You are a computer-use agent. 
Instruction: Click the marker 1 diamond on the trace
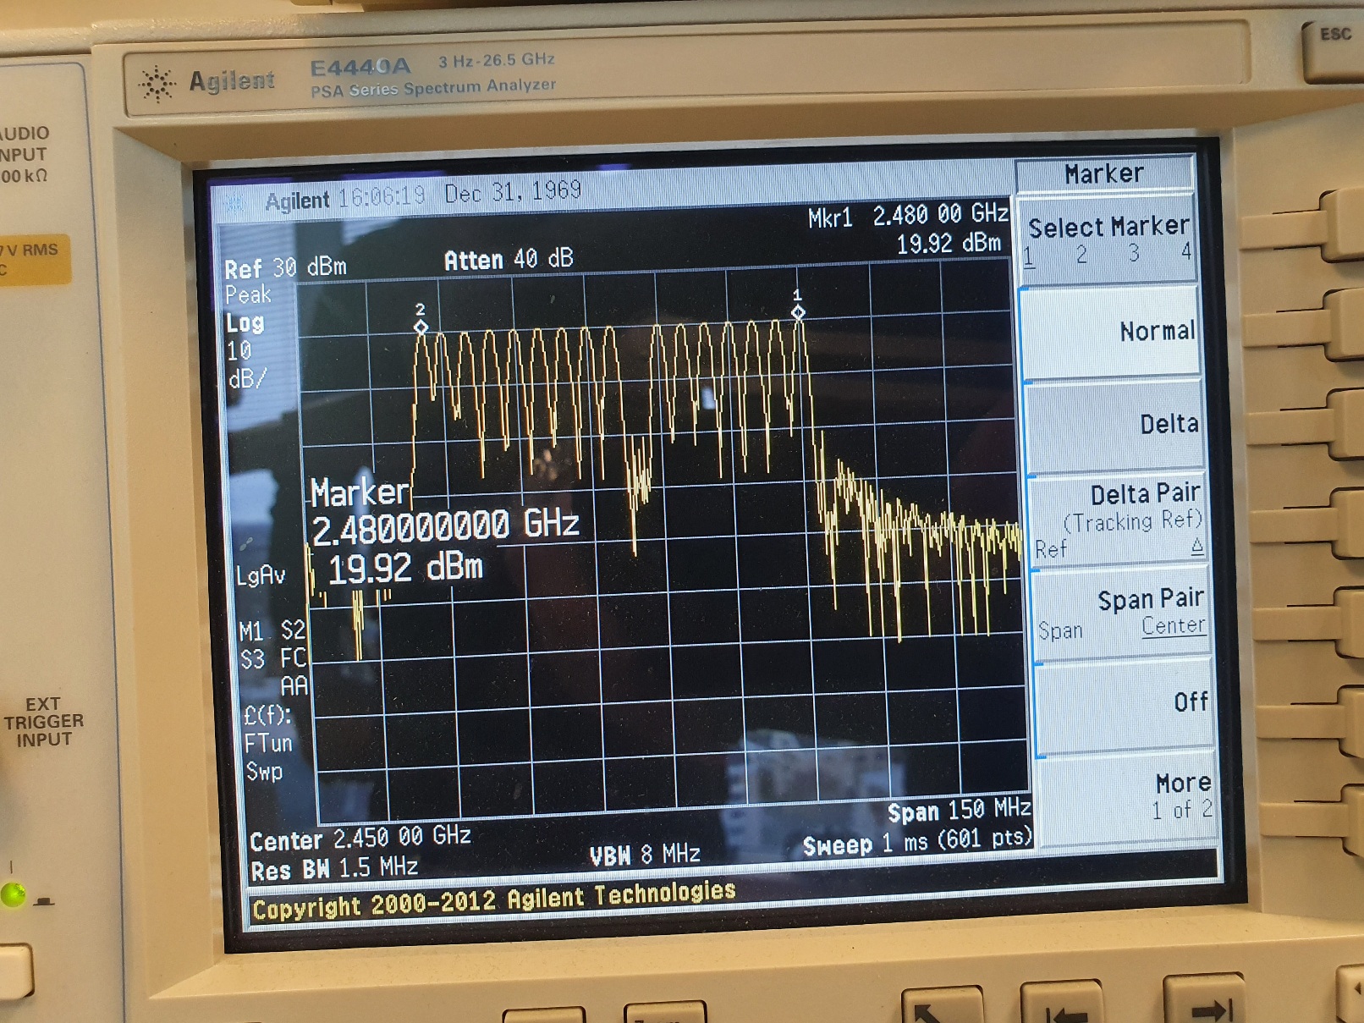click(x=798, y=312)
